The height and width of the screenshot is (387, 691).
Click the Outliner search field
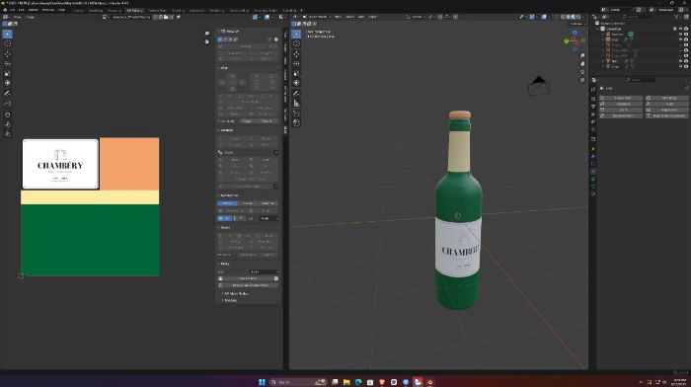click(638, 17)
